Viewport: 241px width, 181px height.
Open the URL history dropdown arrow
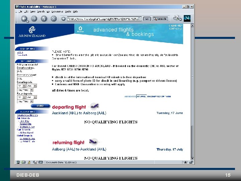click(x=139, y=19)
